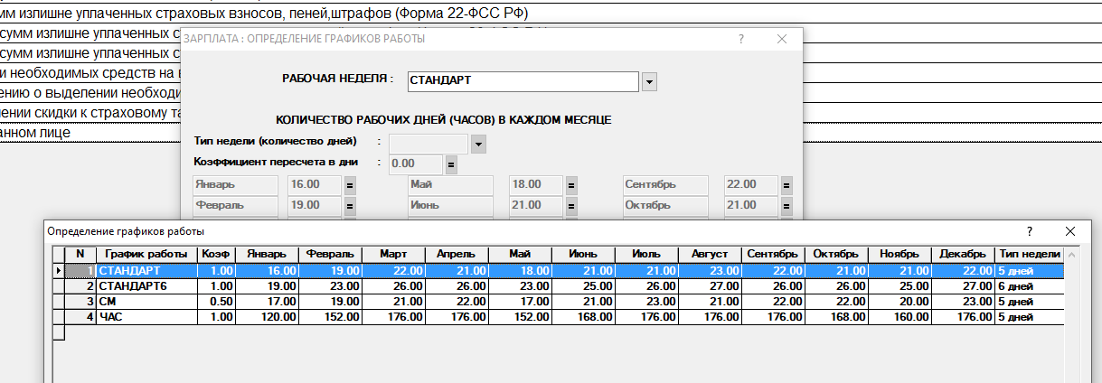
Task: Click the equals button beside Октябрь value
Action: coord(786,205)
